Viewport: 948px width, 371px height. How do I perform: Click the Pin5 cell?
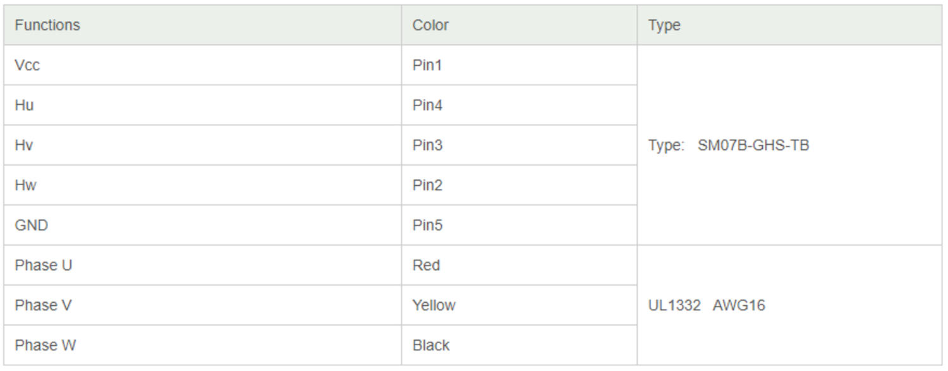(519, 225)
